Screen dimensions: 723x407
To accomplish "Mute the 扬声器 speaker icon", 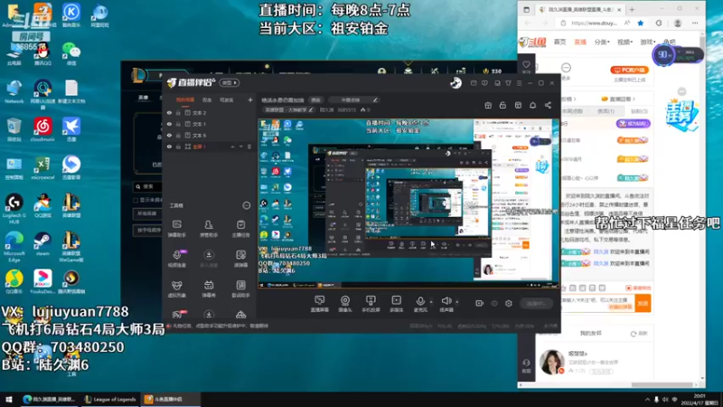I will (446, 301).
